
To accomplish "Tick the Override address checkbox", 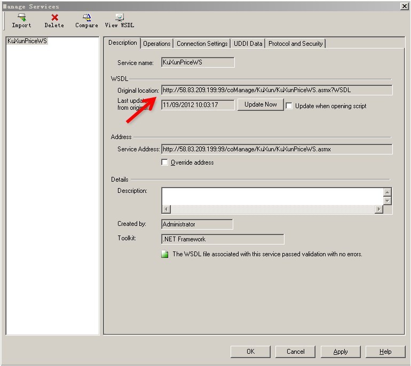I will [164, 162].
